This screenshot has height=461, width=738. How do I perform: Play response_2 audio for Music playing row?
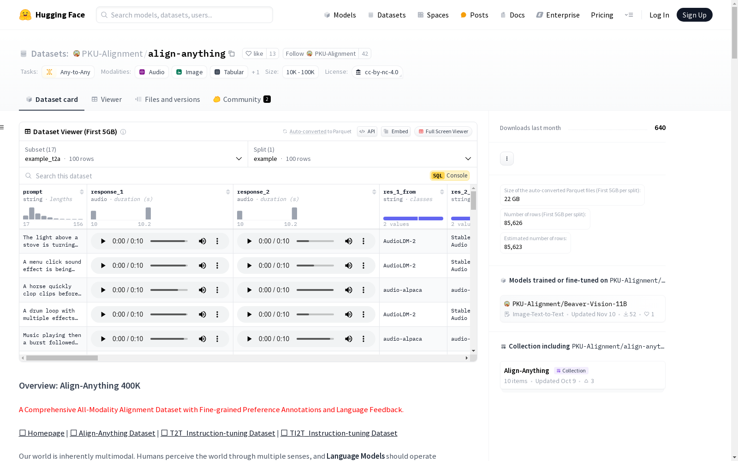click(249, 339)
